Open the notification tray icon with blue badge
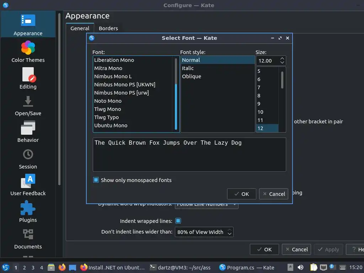The width and height of the screenshot is (364, 273). point(332,267)
